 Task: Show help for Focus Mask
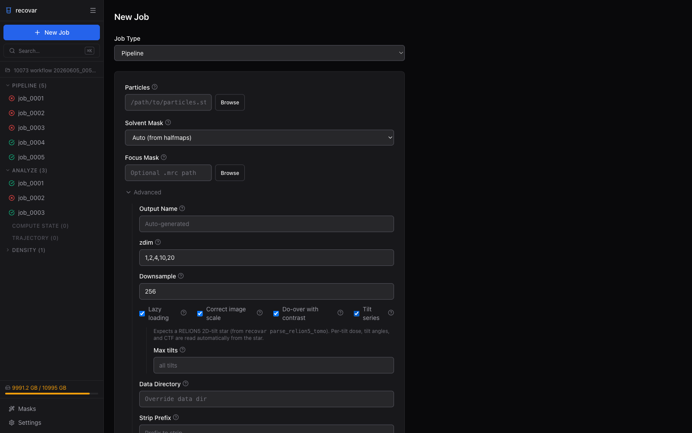tap(164, 157)
